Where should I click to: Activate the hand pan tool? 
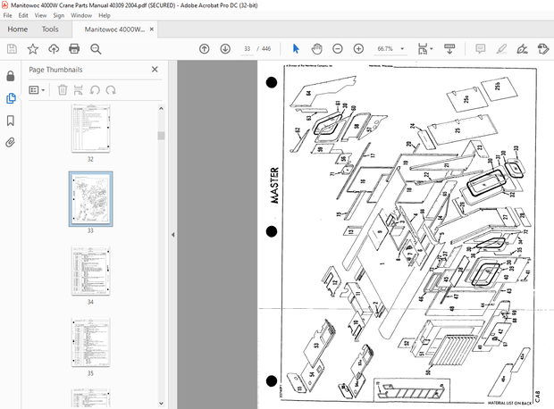pyautogui.click(x=317, y=49)
